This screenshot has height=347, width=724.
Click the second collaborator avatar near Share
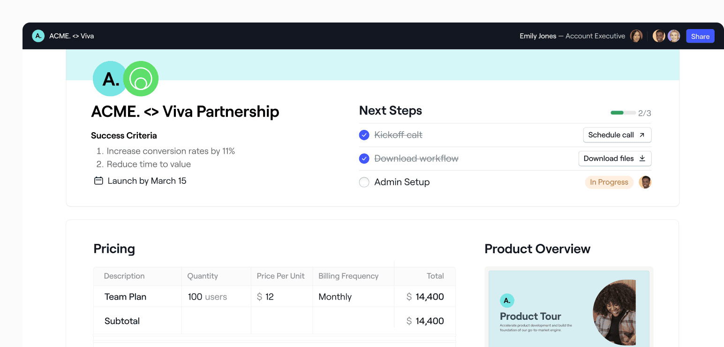(674, 36)
